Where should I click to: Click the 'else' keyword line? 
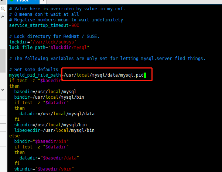coord(14,136)
